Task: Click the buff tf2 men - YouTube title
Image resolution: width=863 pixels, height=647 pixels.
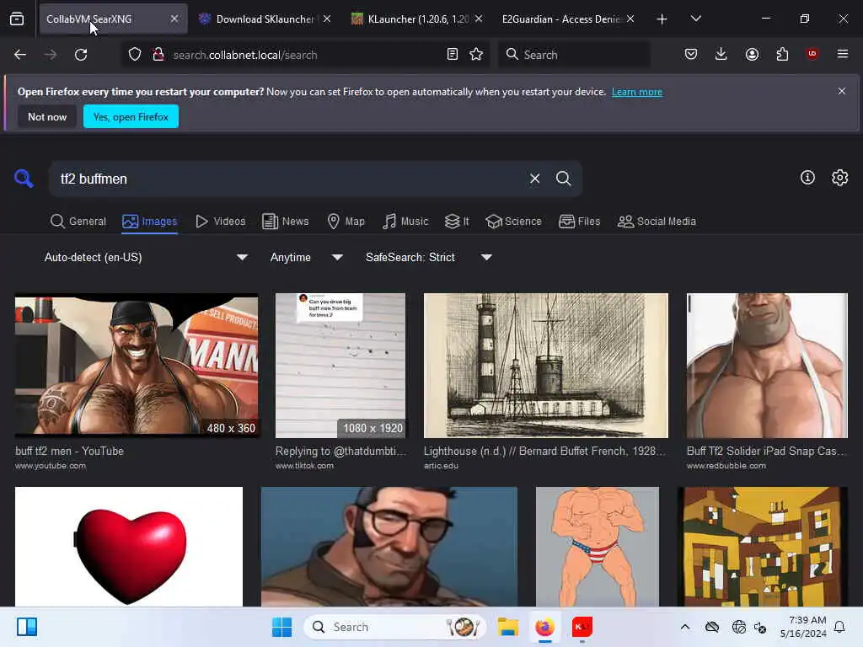Action: click(x=69, y=452)
